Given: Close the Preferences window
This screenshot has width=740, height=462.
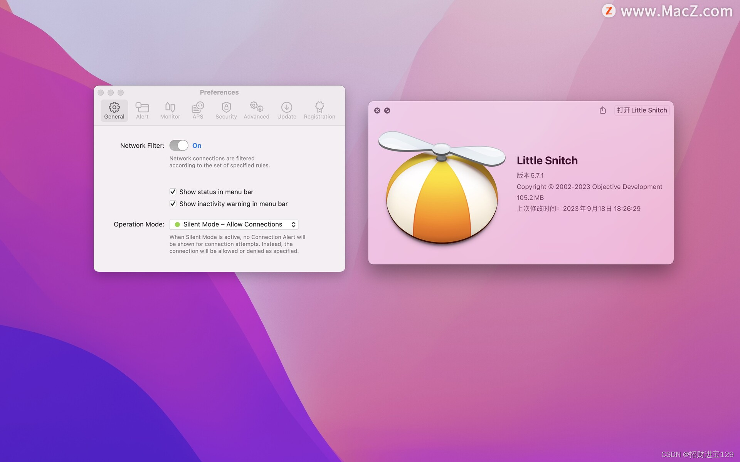Looking at the screenshot, I should tap(101, 92).
